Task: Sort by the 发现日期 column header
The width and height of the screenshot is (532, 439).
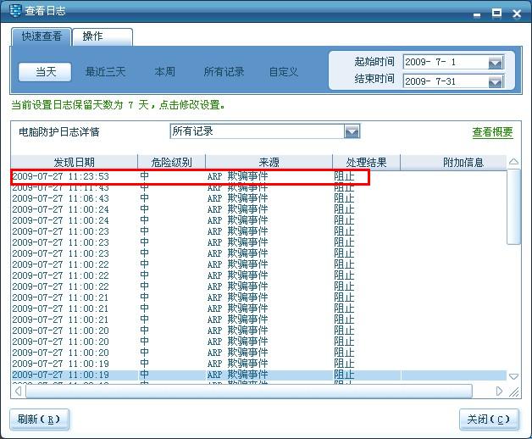Action: coord(74,162)
